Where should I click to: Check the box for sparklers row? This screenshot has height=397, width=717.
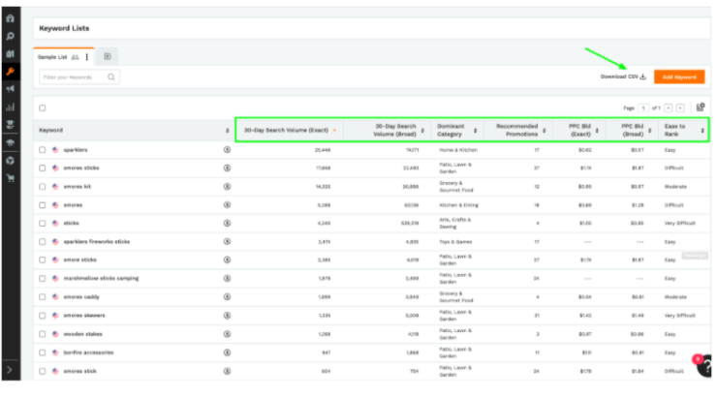(42, 150)
